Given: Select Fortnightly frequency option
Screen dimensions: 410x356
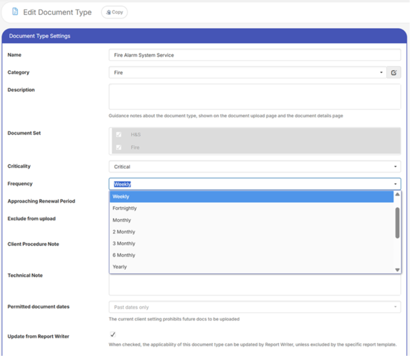Looking at the screenshot, I should pos(251,209).
